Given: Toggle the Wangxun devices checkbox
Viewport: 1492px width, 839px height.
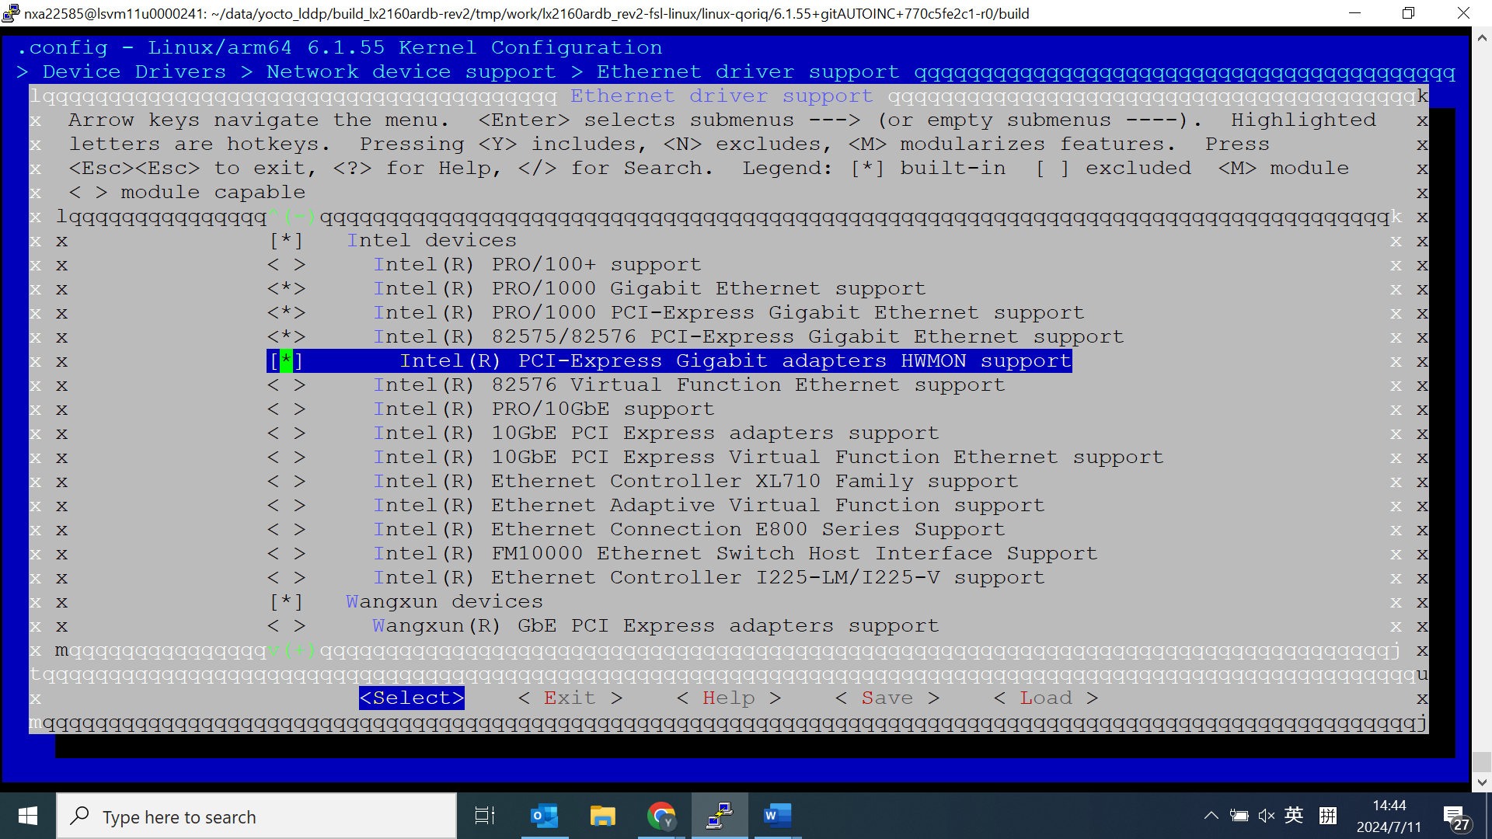Looking at the screenshot, I should [286, 602].
